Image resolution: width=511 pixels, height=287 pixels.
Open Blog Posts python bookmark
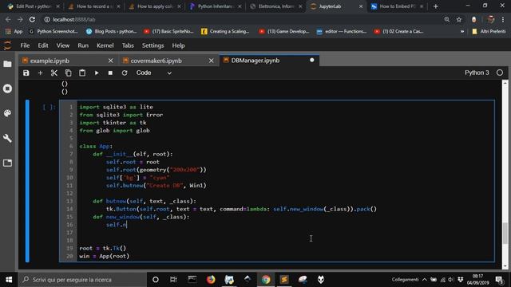coord(112,32)
